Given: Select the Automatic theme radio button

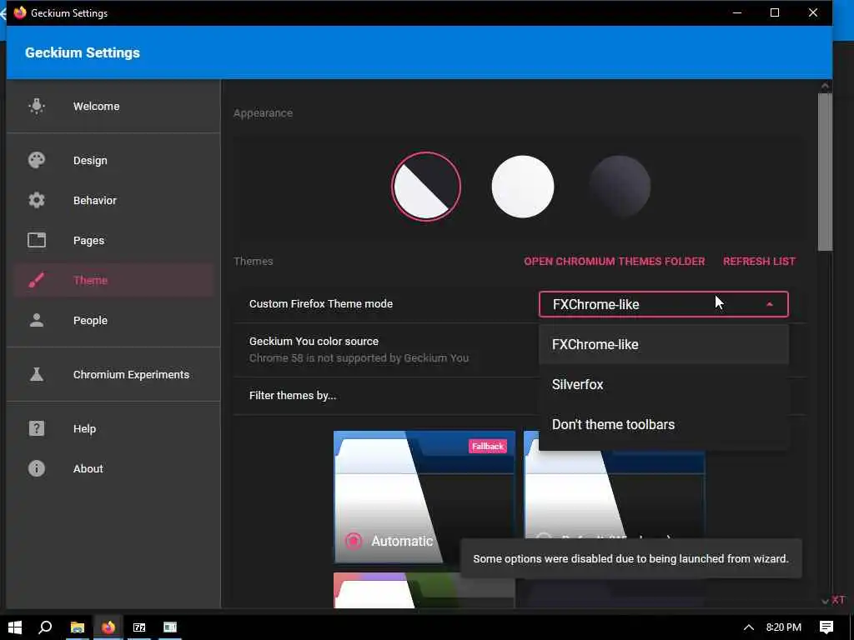Looking at the screenshot, I should click(354, 541).
